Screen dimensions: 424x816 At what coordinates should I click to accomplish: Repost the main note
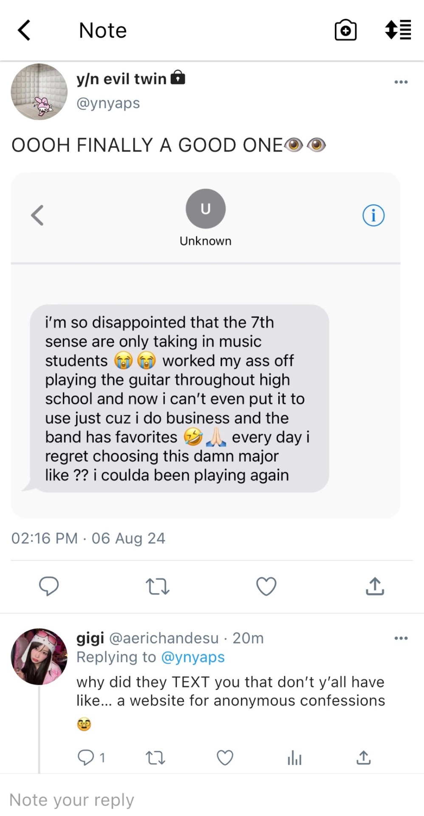pyautogui.click(x=158, y=586)
